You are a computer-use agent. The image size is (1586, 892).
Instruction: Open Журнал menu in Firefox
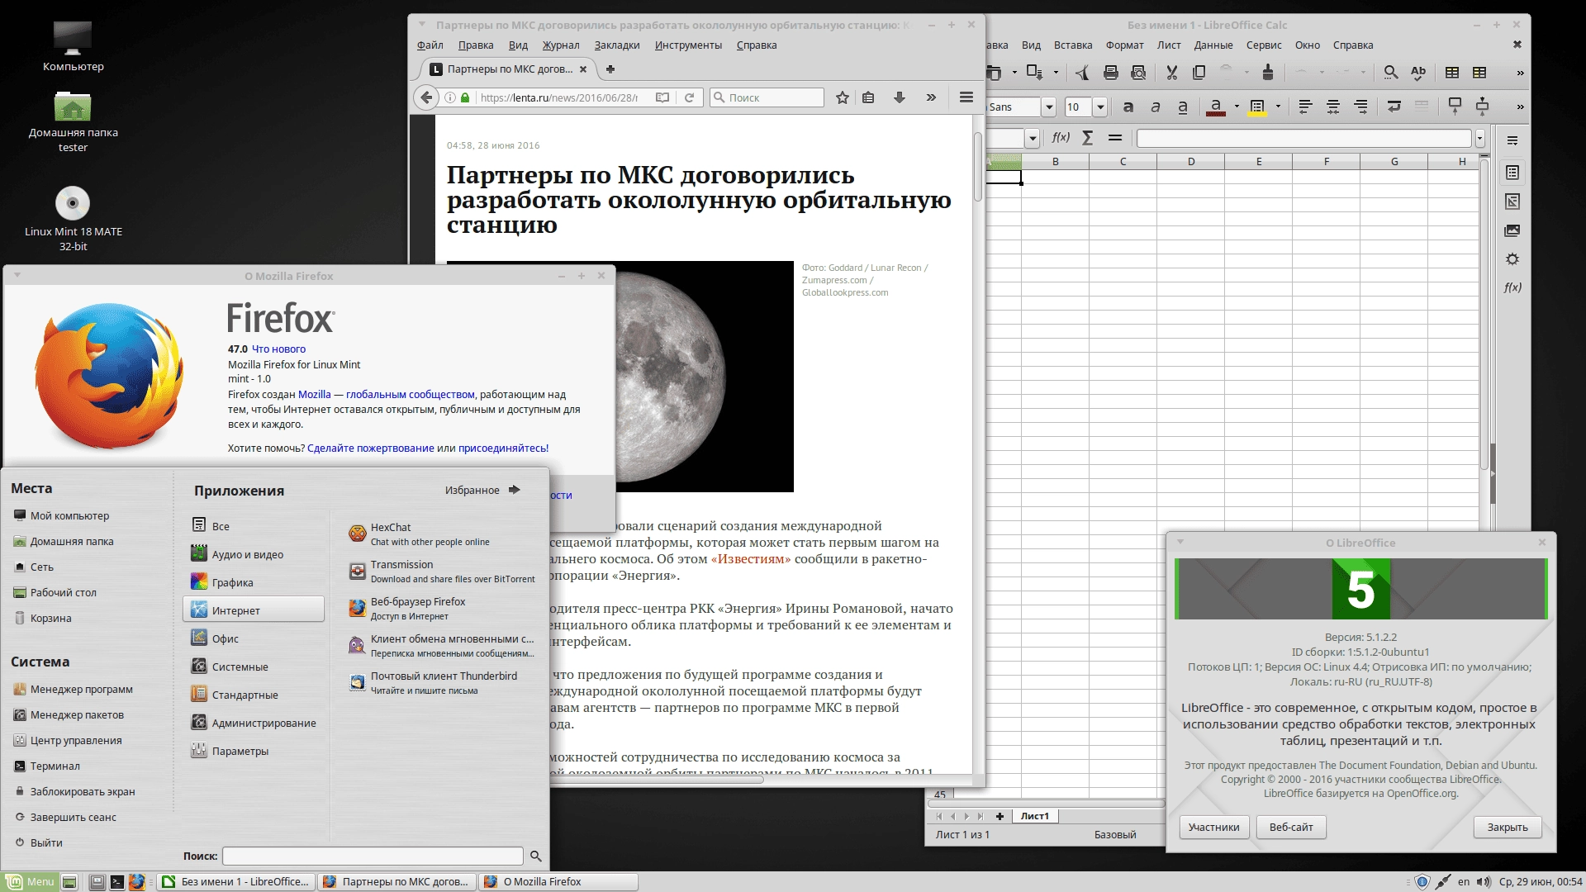(x=561, y=45)
